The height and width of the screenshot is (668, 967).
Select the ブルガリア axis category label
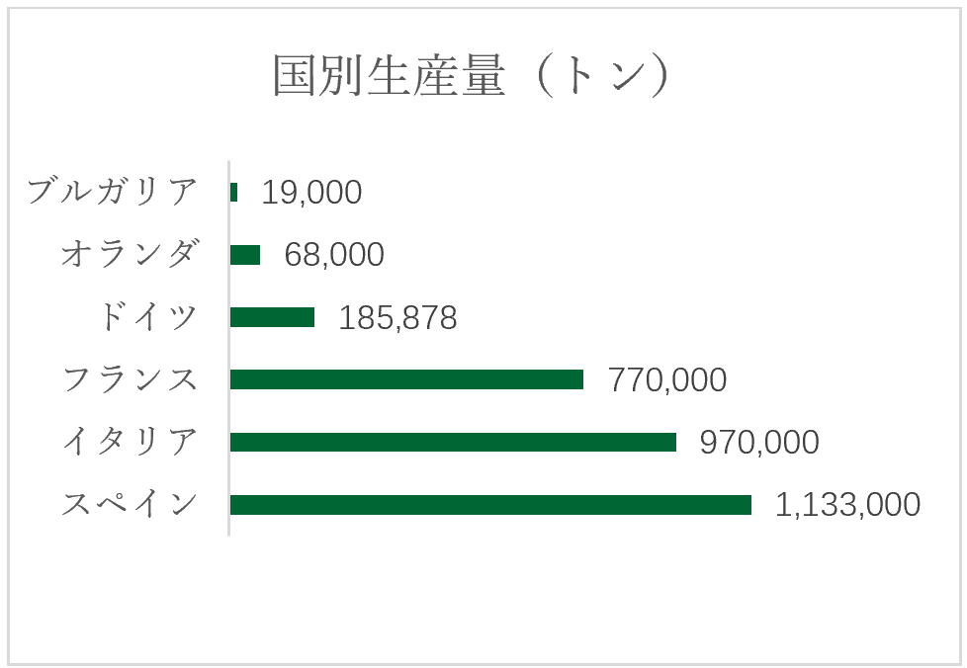coord(113,191)
